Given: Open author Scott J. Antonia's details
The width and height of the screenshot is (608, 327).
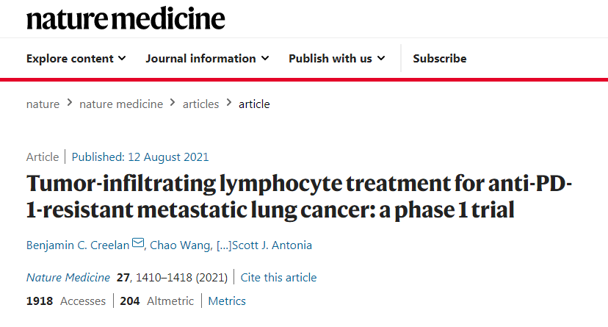Looking at the screenshot, I should point(272,245).
